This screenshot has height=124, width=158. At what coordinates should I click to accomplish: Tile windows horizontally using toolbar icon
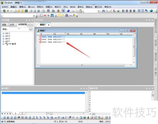point(139,11)
